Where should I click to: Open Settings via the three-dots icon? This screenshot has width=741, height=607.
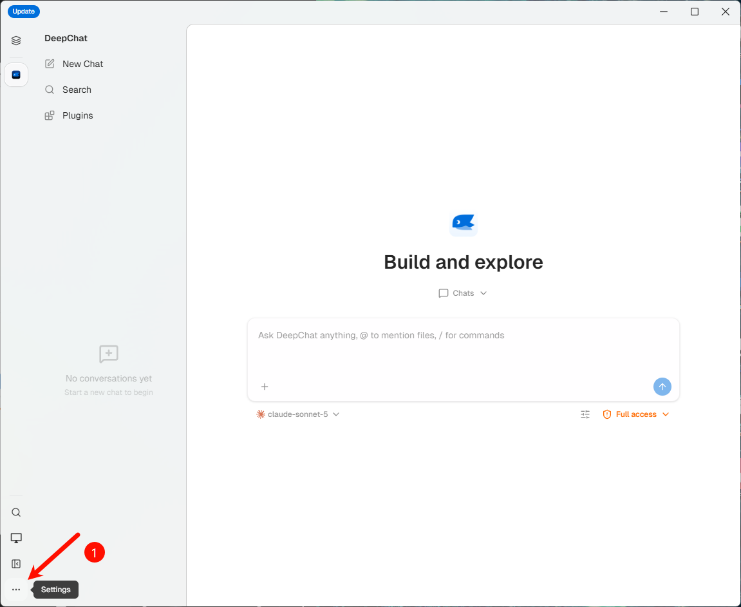(x=16, y=590)
